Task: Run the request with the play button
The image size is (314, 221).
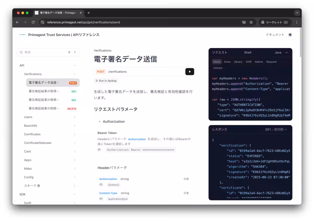Action: click(190, 72)
